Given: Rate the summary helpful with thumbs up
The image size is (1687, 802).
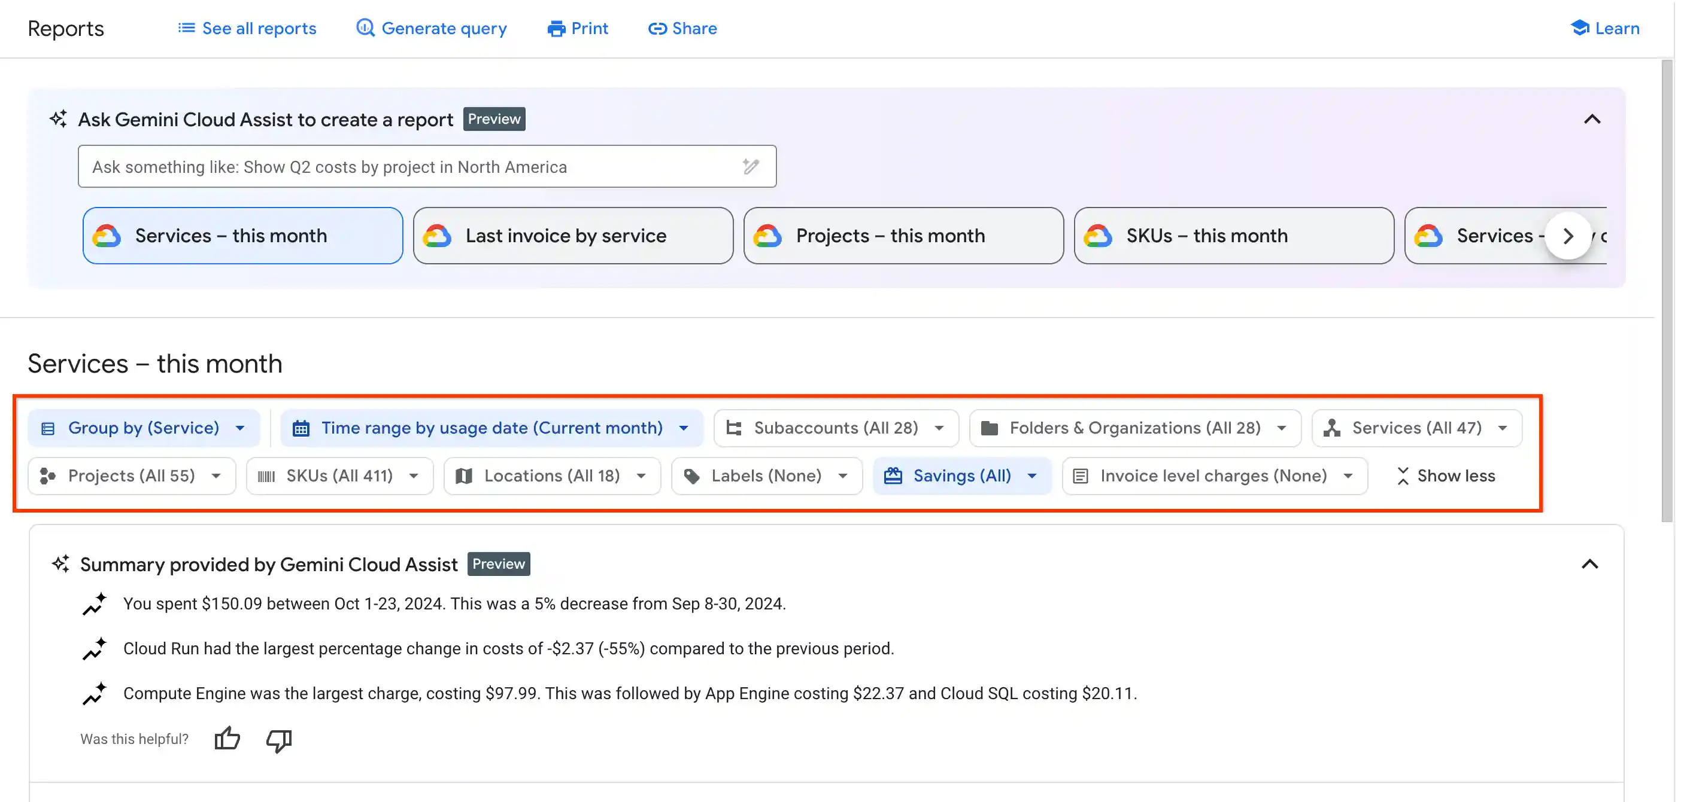Looking at the screenshot, I should (227, 739).
